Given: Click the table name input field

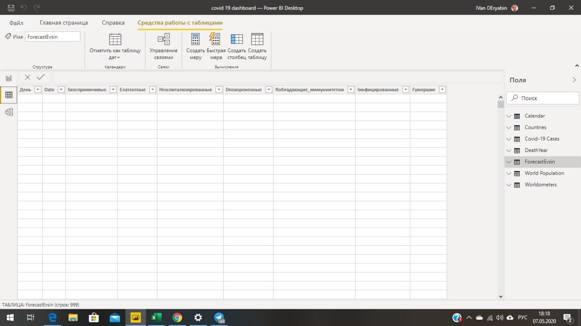Looking at the screenshot, I should point(53,37).
